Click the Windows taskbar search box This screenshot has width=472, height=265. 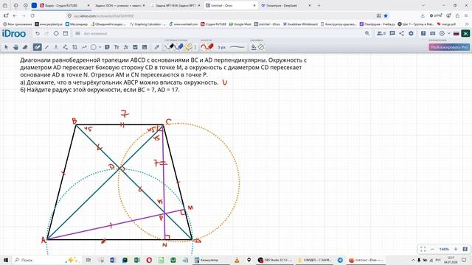46,260
